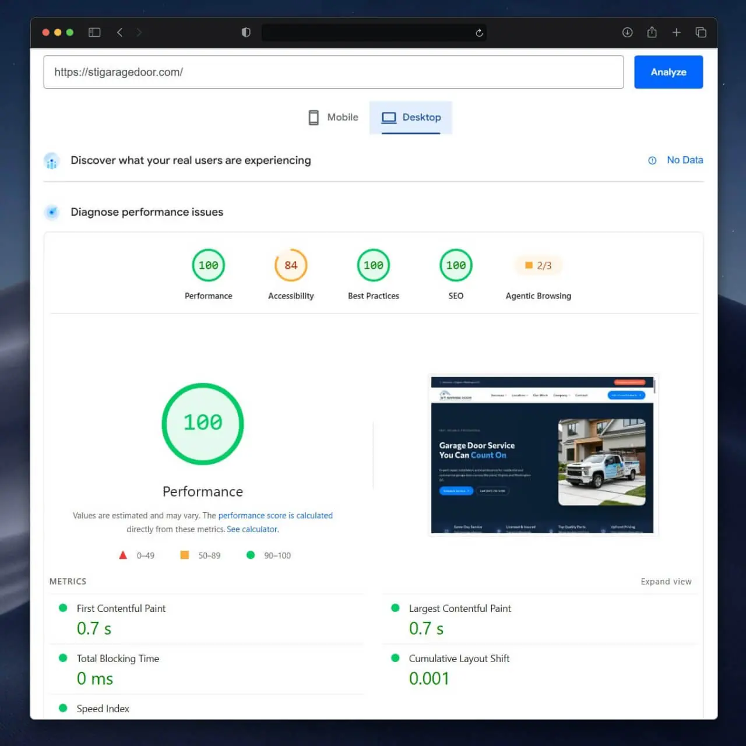Screen dimensions: 746x746
Task: Click the orange square 50–89 legend icon
Action: point(185,555)
